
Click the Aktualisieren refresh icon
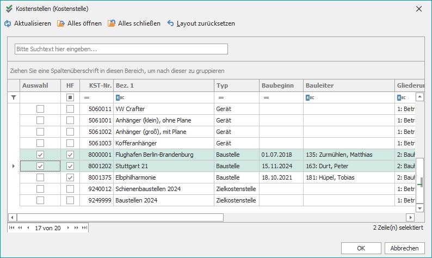(x=8, y=24)
